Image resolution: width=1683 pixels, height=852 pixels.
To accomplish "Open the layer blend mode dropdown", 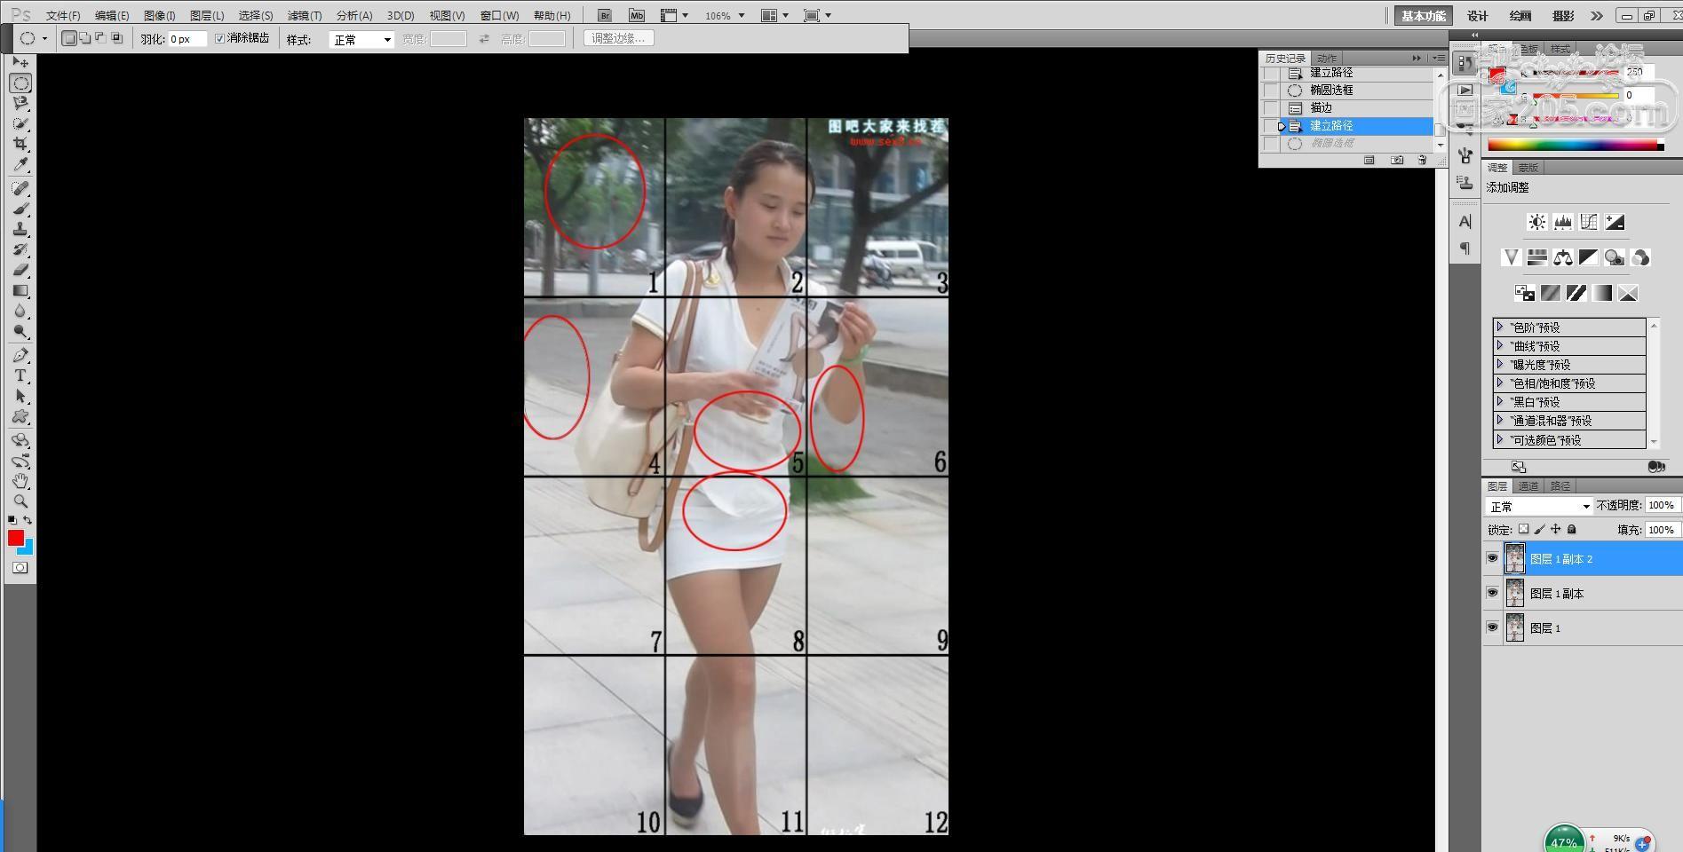I will pyautogui.click(x=1538, y=506).
